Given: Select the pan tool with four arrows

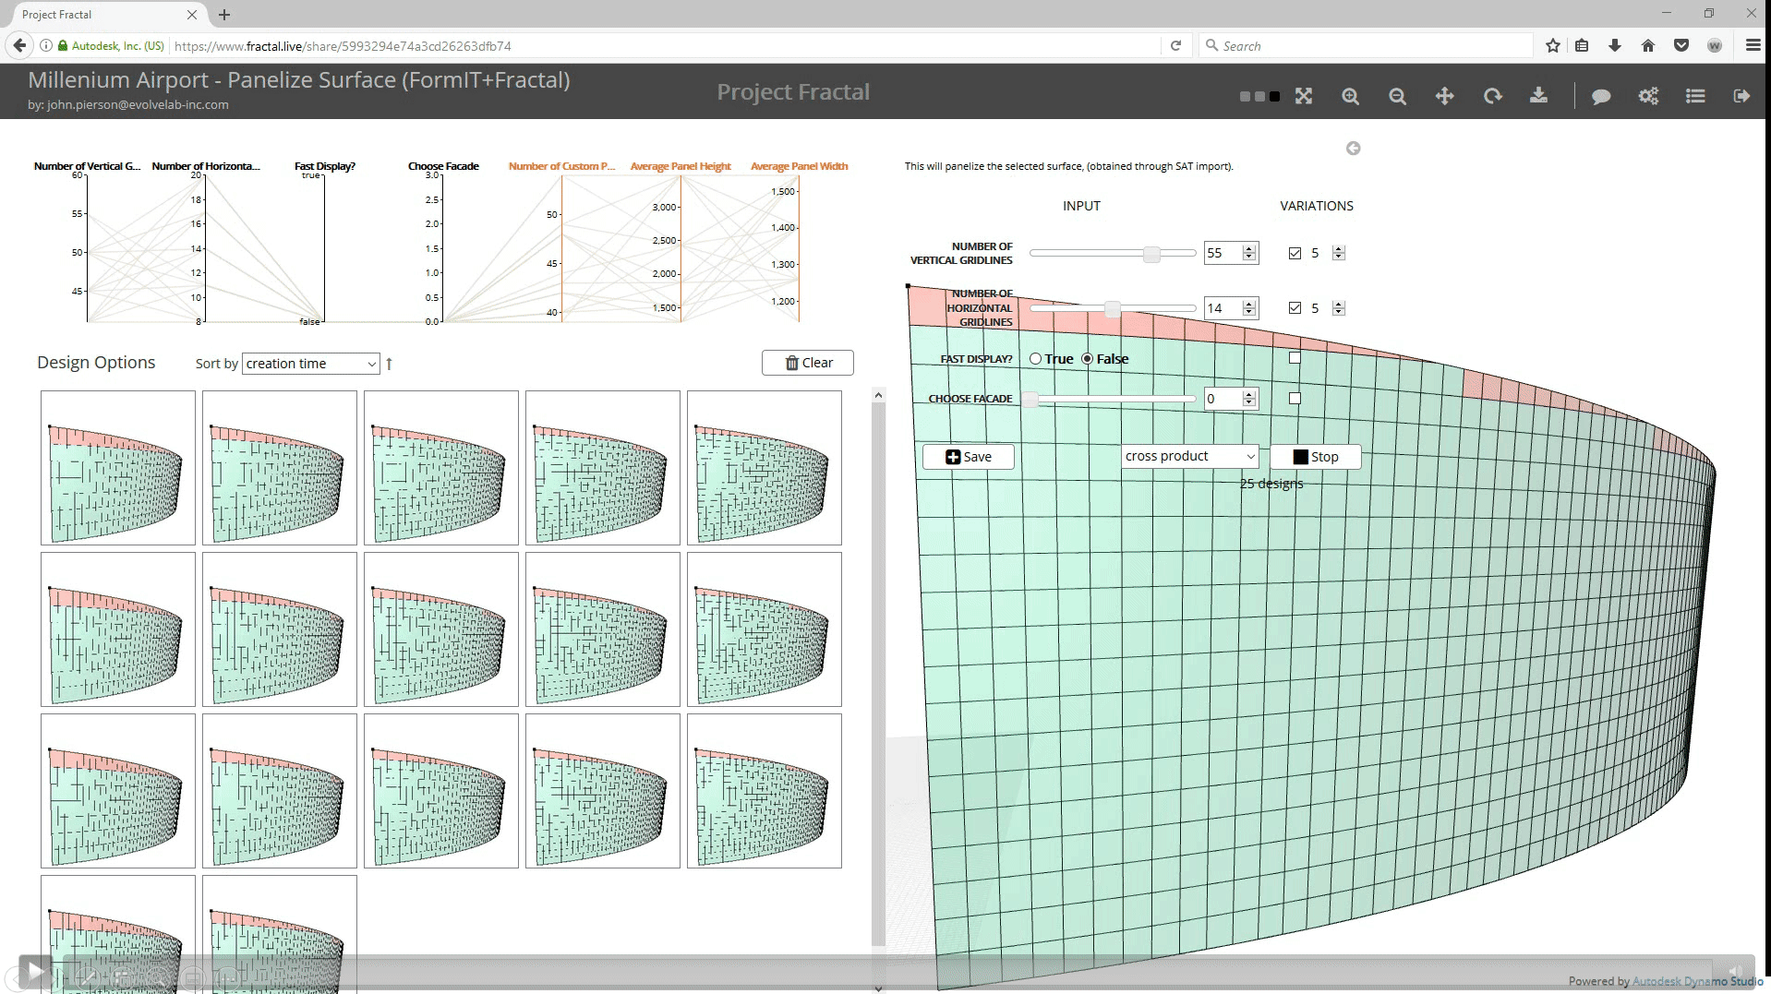Looking at the screenshot, I should 1444,96.
